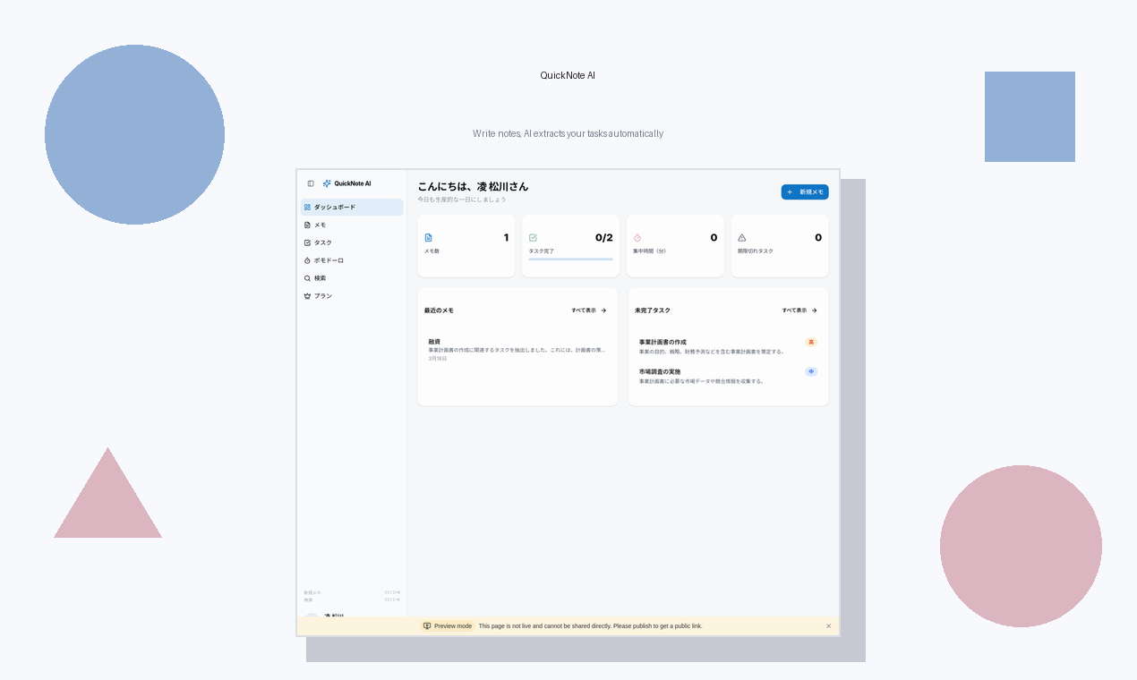1137x680 pixels.
Task: Select the タスク checklist icon in sidebar
Action: [x=308, y=242]
